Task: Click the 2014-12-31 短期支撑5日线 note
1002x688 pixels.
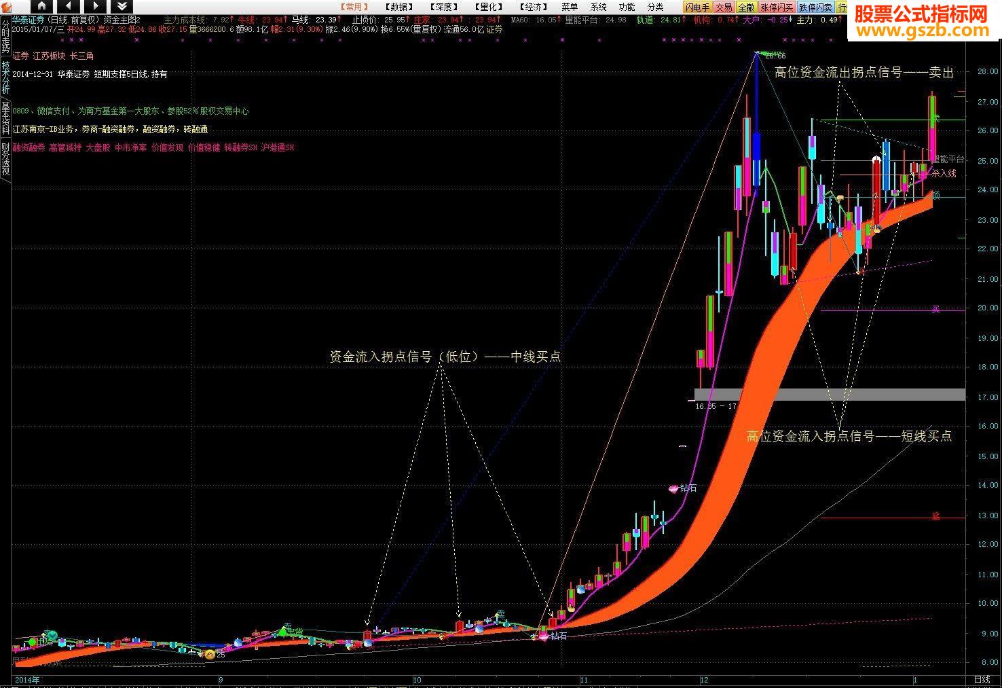Action: click(90, 74)
